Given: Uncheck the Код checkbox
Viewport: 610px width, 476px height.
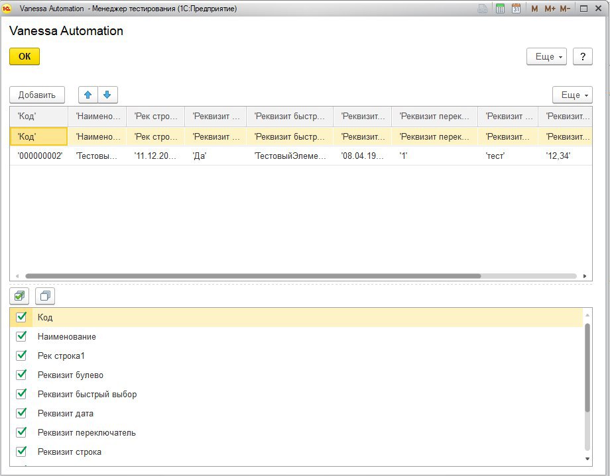Looking at the screenshot, I should (x=21, y=317).
